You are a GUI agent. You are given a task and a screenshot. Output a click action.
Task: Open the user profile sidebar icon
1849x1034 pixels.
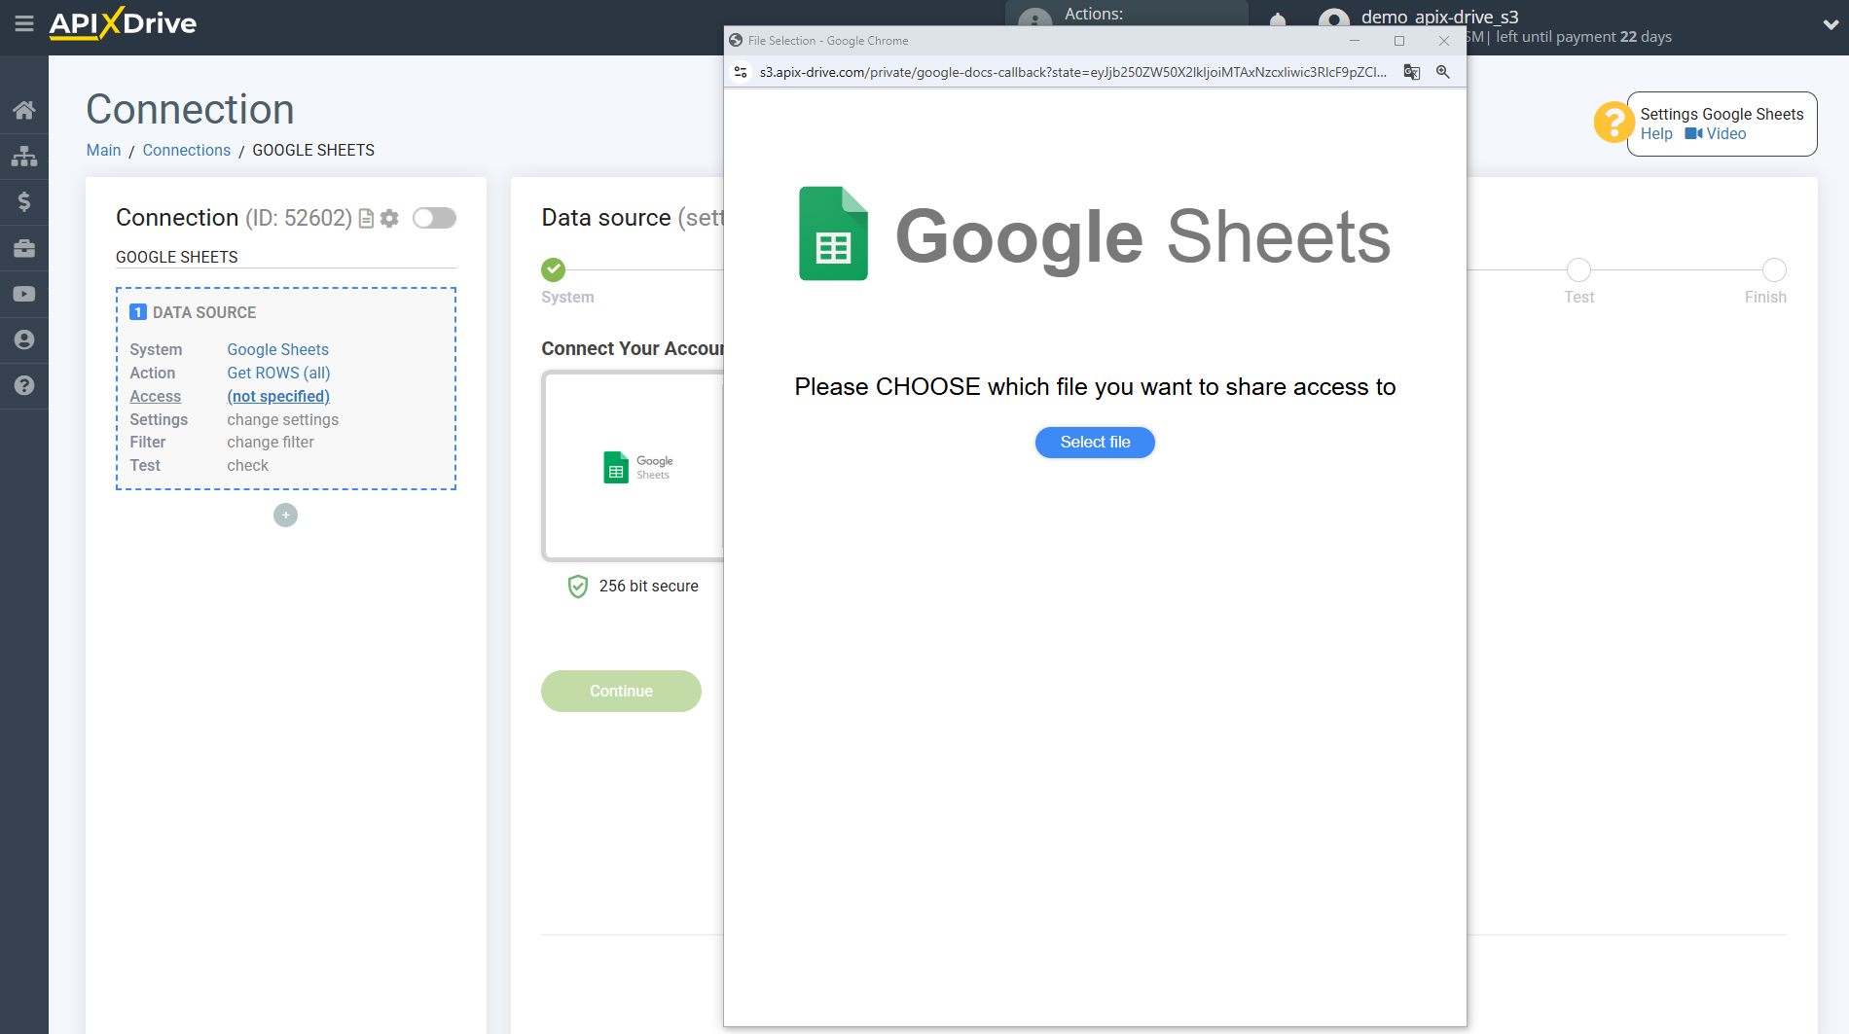pos(24,339)
